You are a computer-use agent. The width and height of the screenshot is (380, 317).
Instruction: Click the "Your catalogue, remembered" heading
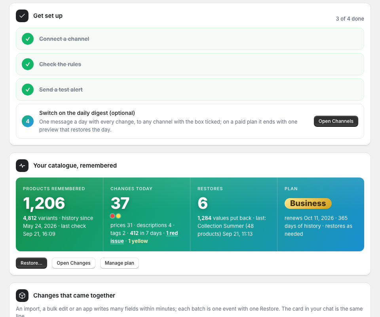click(75, 166)
